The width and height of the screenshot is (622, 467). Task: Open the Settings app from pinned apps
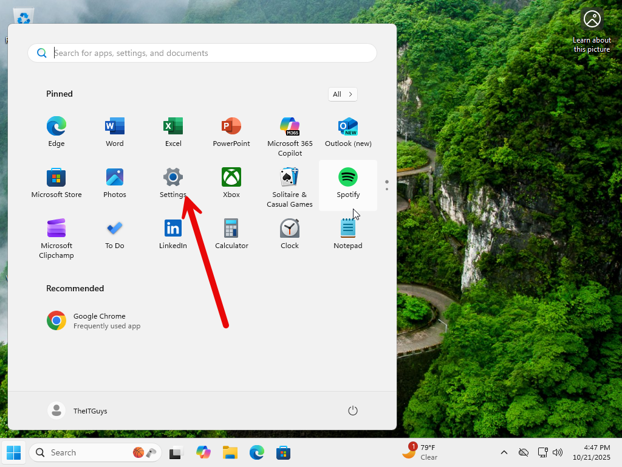point(173,182)
